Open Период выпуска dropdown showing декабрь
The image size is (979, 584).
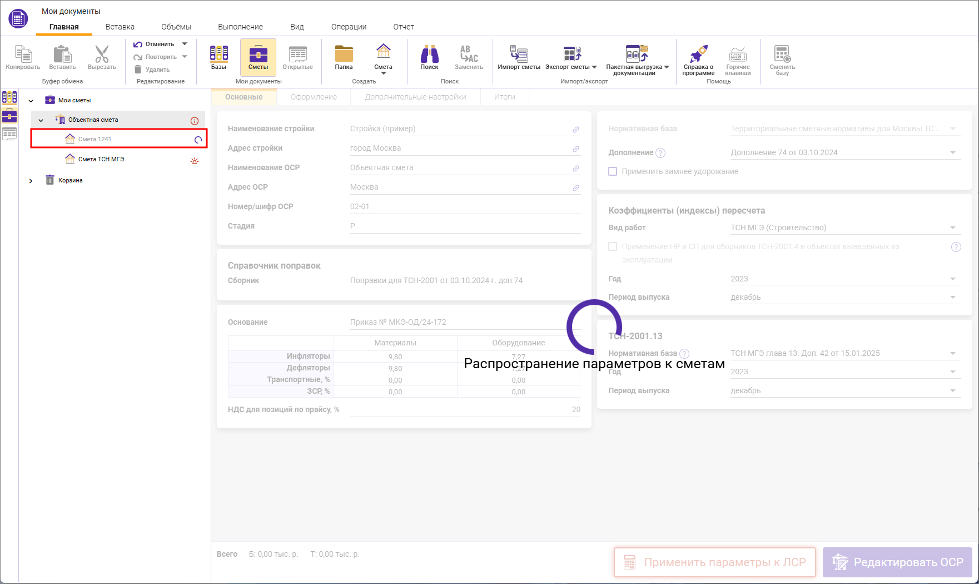952,296
